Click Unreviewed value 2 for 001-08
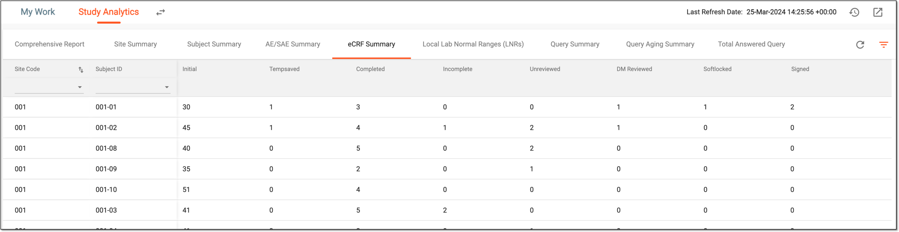This screenshot has width=899, height=232. point(532,148)
